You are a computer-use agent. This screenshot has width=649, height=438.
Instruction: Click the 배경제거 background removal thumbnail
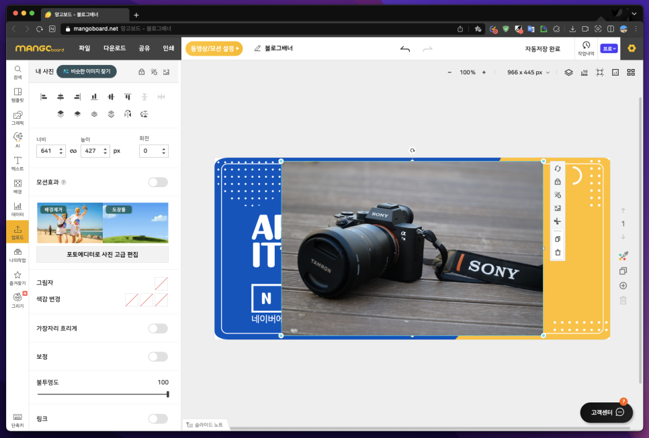click(70, 223)
